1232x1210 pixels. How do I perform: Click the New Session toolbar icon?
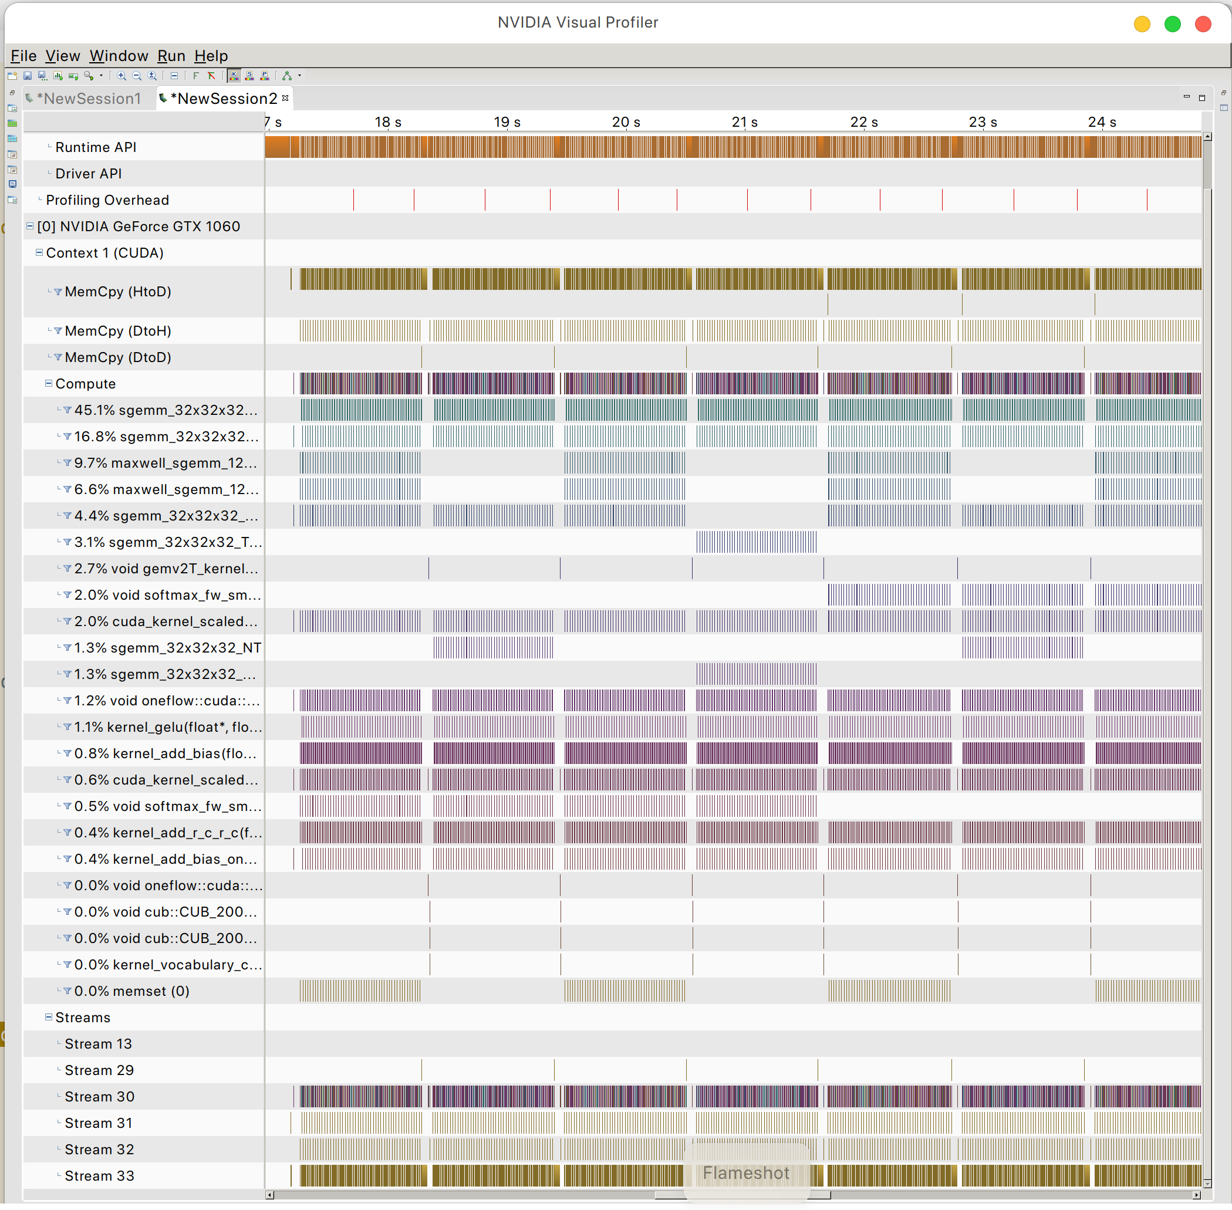pos(12,76)
